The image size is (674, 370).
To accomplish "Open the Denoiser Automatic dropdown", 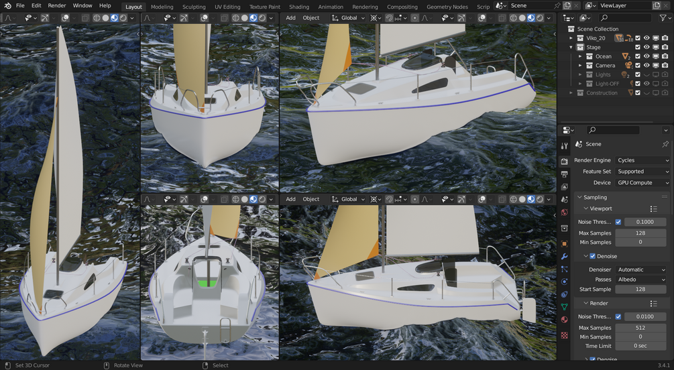I will coord(641,270).
